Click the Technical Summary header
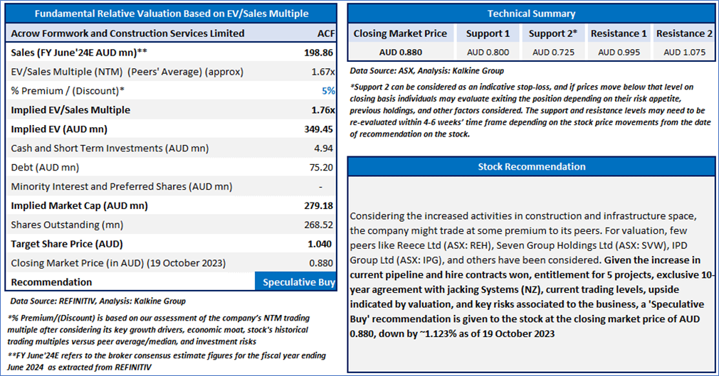The image size is (719, 376). coord(532,14)
